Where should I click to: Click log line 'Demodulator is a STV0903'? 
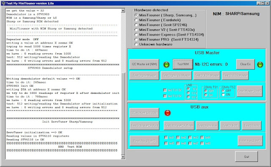28,14
